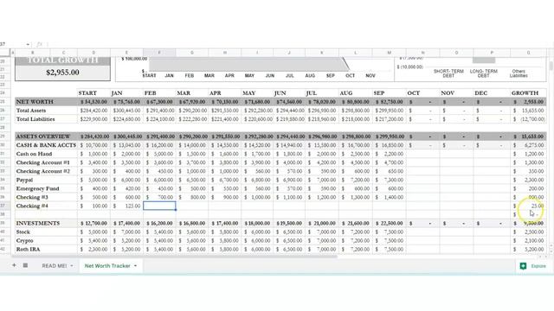Select the Crypto label cell
554x311 pixels.
[x=24, y=240]
